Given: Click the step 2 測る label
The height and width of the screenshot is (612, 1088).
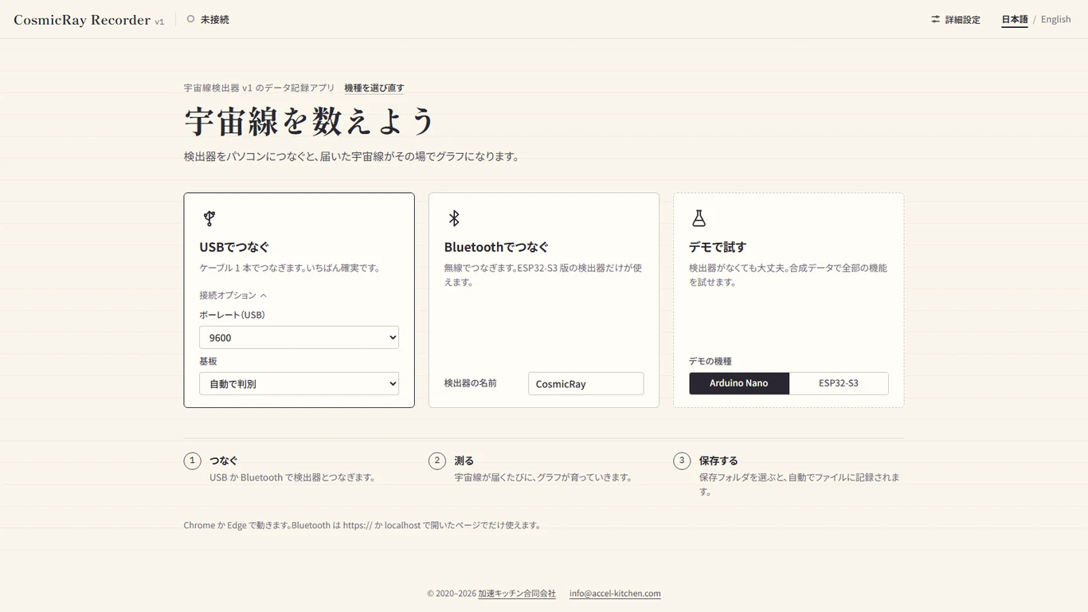Looking at the screenshot, I should tap(464, 461).
